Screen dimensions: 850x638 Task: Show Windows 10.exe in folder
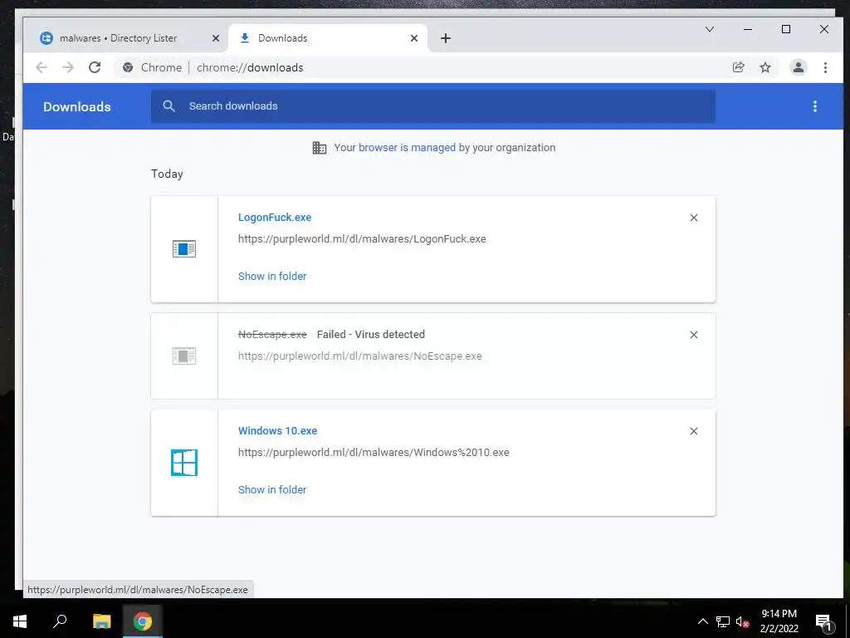pyautogui.click(x=272, y=490)
